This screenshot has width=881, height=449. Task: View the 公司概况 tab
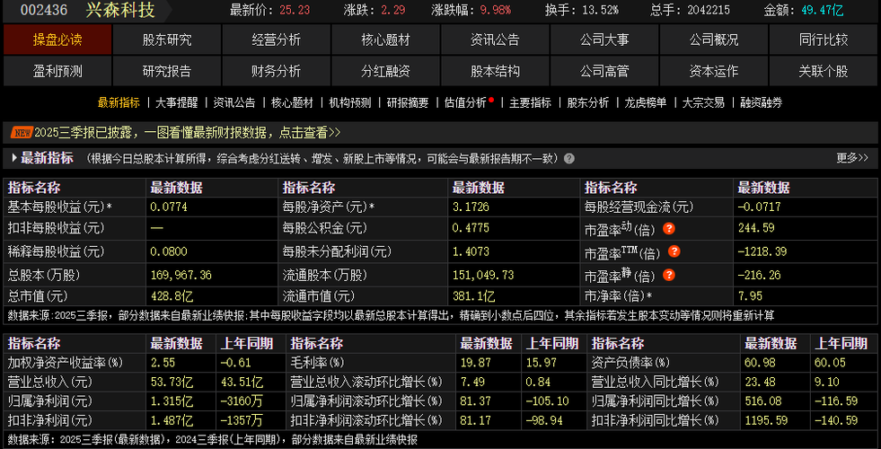click(714, 40)
